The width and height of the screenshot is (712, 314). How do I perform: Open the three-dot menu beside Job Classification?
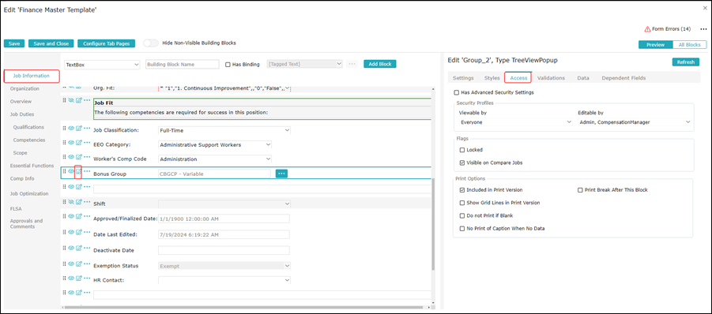tap(87, 129)
